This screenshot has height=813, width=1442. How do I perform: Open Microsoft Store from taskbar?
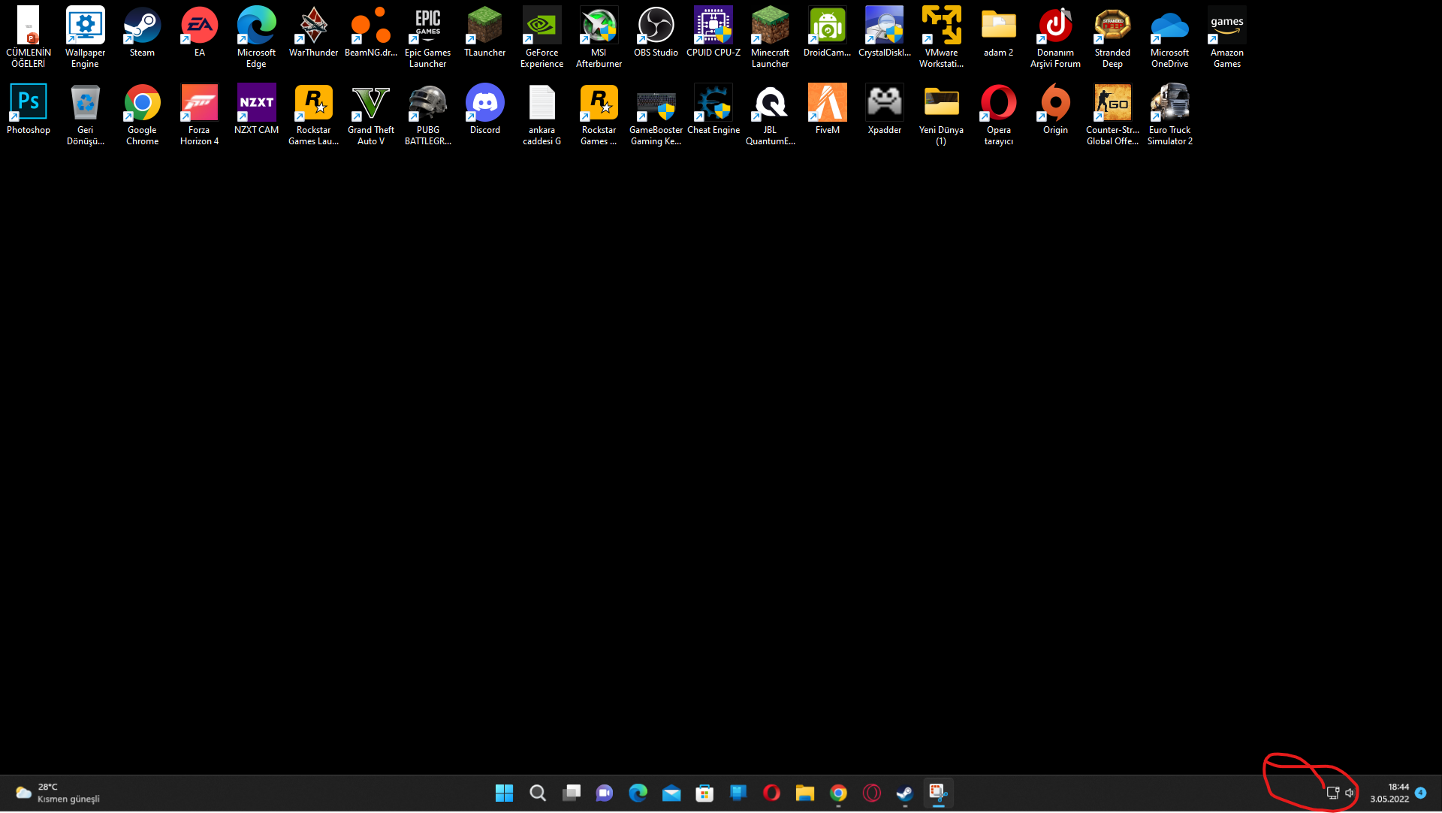(x=704, y=793)
